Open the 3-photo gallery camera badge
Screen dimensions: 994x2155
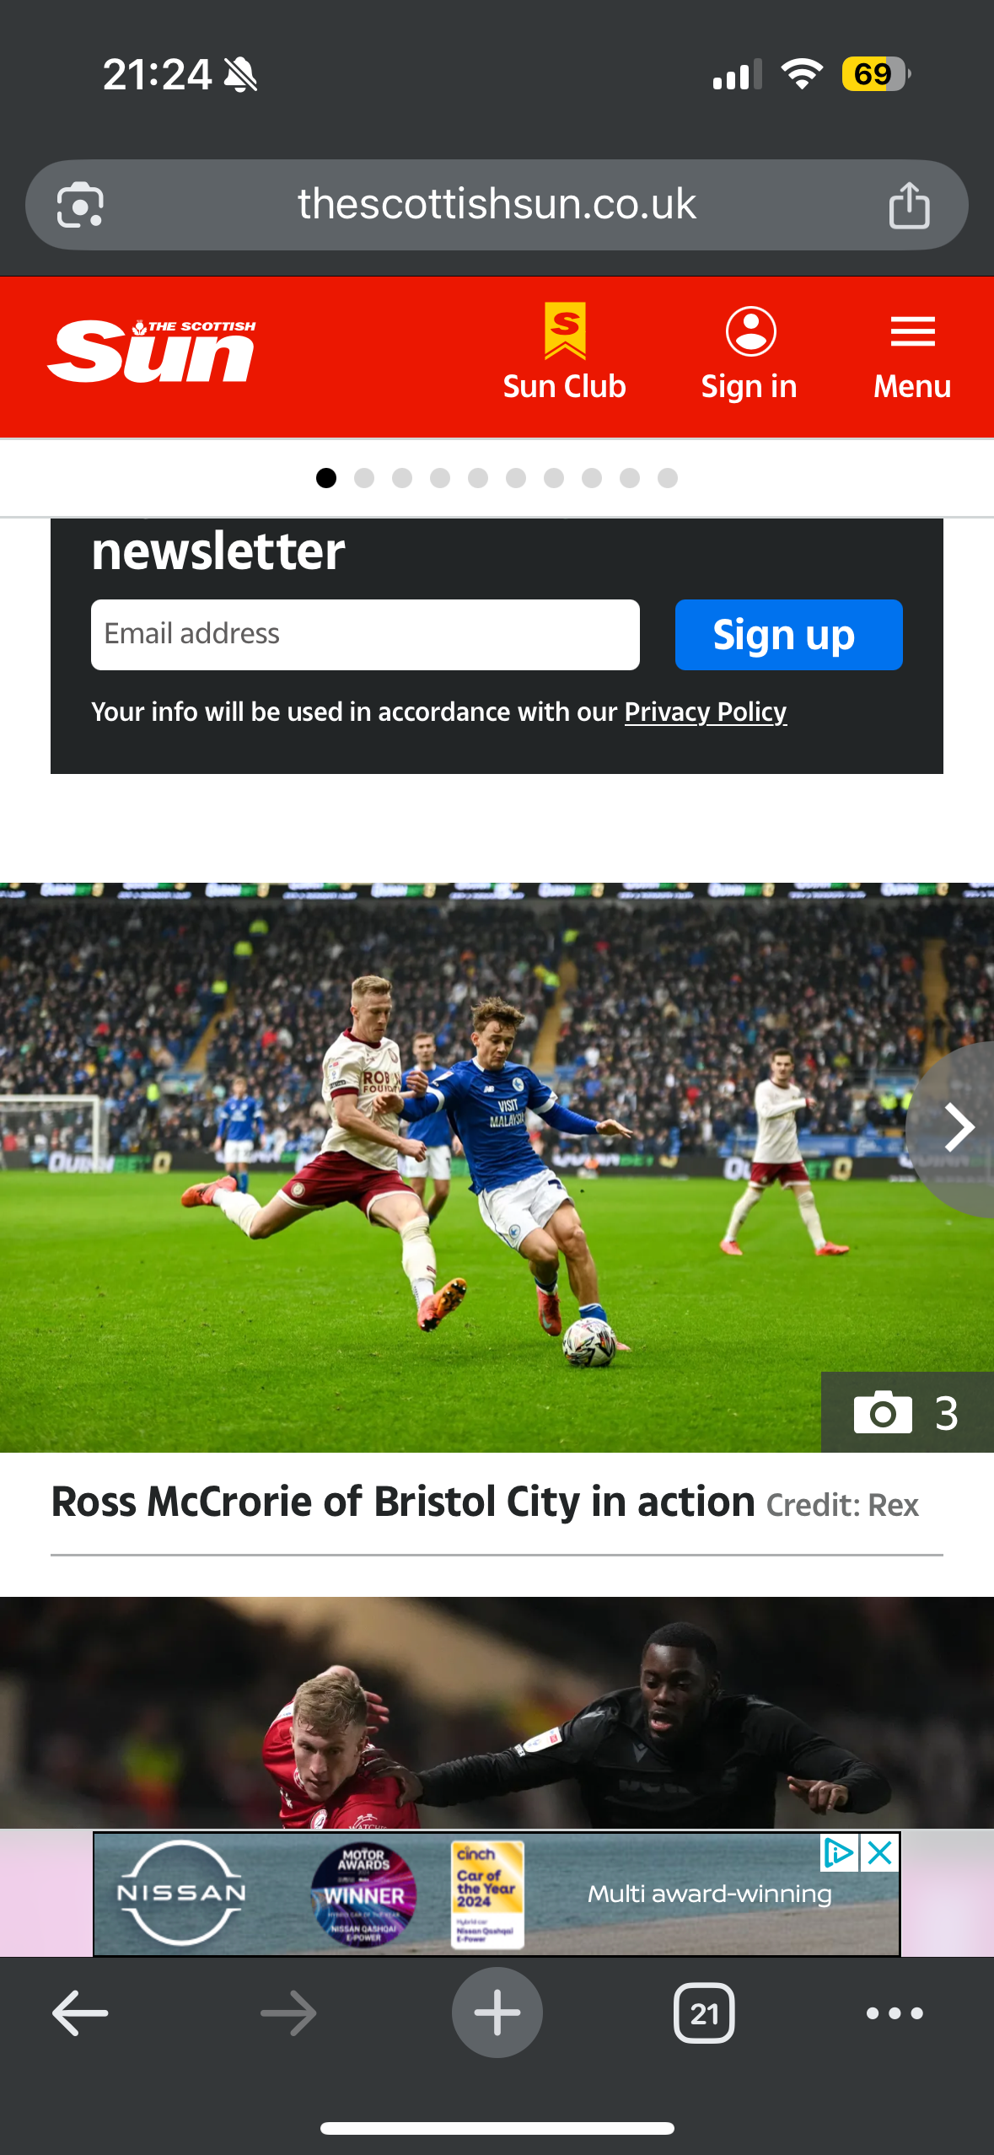click(x=907, y=1412)
